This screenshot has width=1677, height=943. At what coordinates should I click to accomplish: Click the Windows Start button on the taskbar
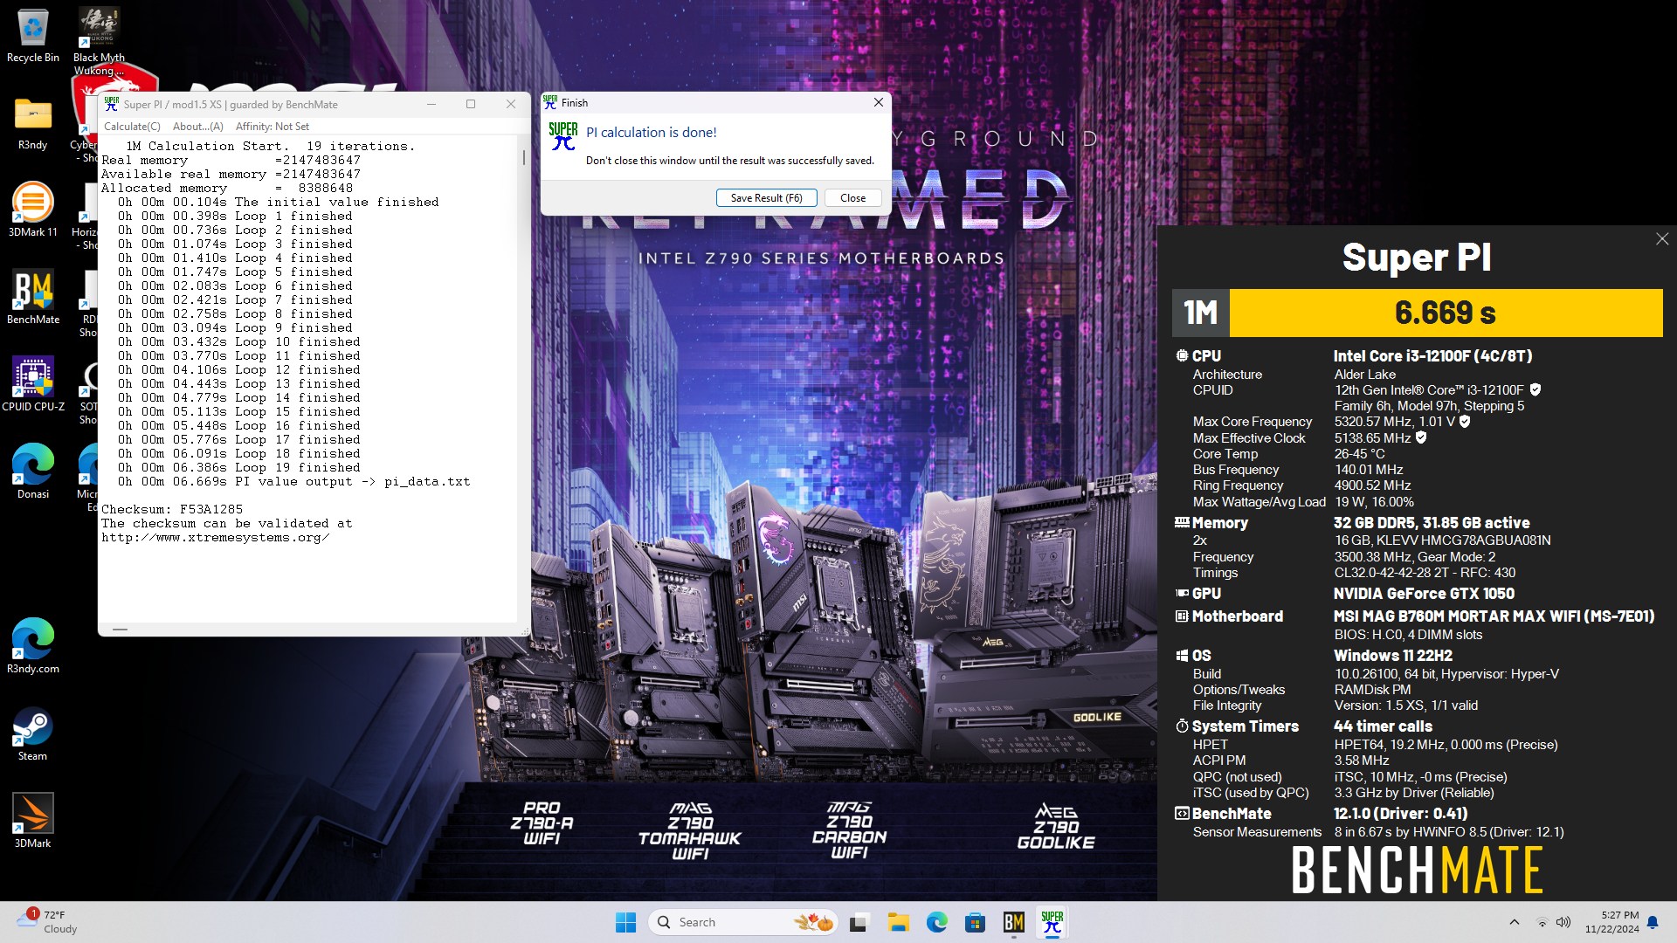pyautogui.click(x=625, y=922)
